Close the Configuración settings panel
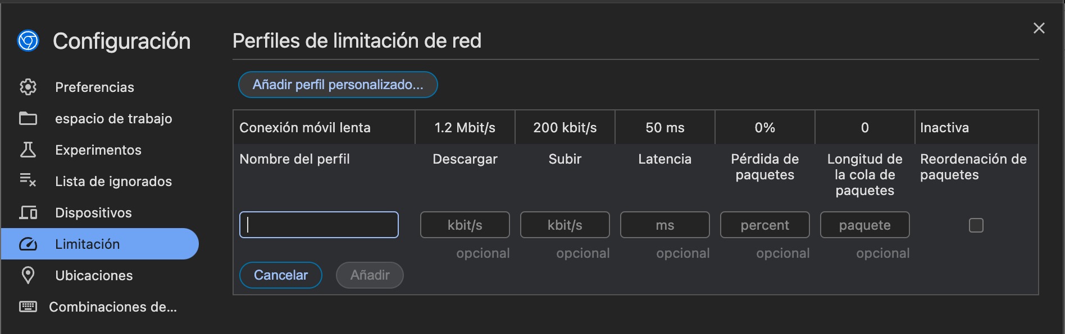The image size is (1065, 334). pyautogui.click(x=1039, y=28)
